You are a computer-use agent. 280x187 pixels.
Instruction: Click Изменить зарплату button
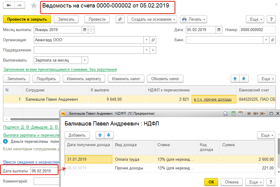(x=84, y=79)
